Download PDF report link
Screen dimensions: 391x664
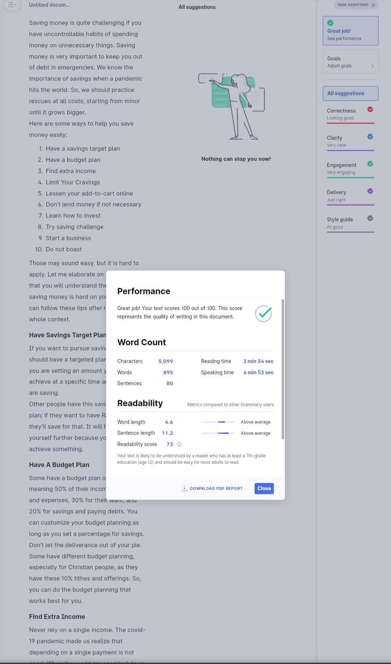pos(216,489)
